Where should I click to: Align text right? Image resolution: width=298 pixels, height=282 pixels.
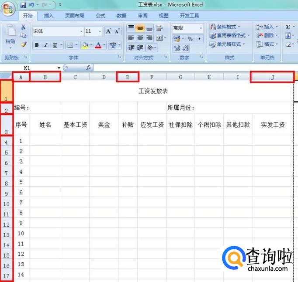coord(149,38)
